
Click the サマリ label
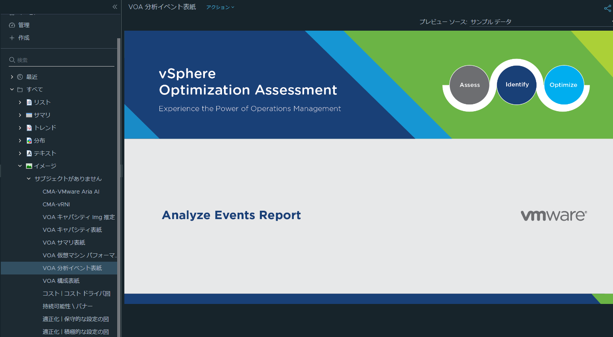pos(42,115)
